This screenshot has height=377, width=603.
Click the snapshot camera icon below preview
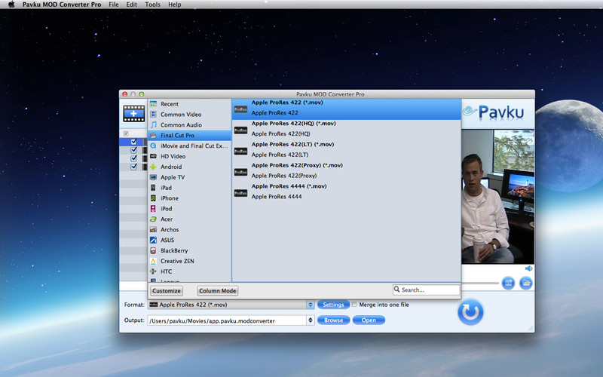508,283
